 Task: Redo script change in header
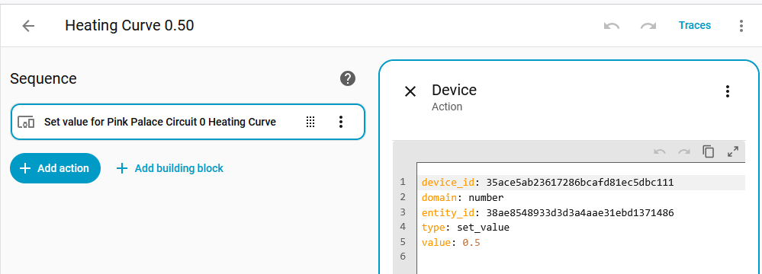648,26
